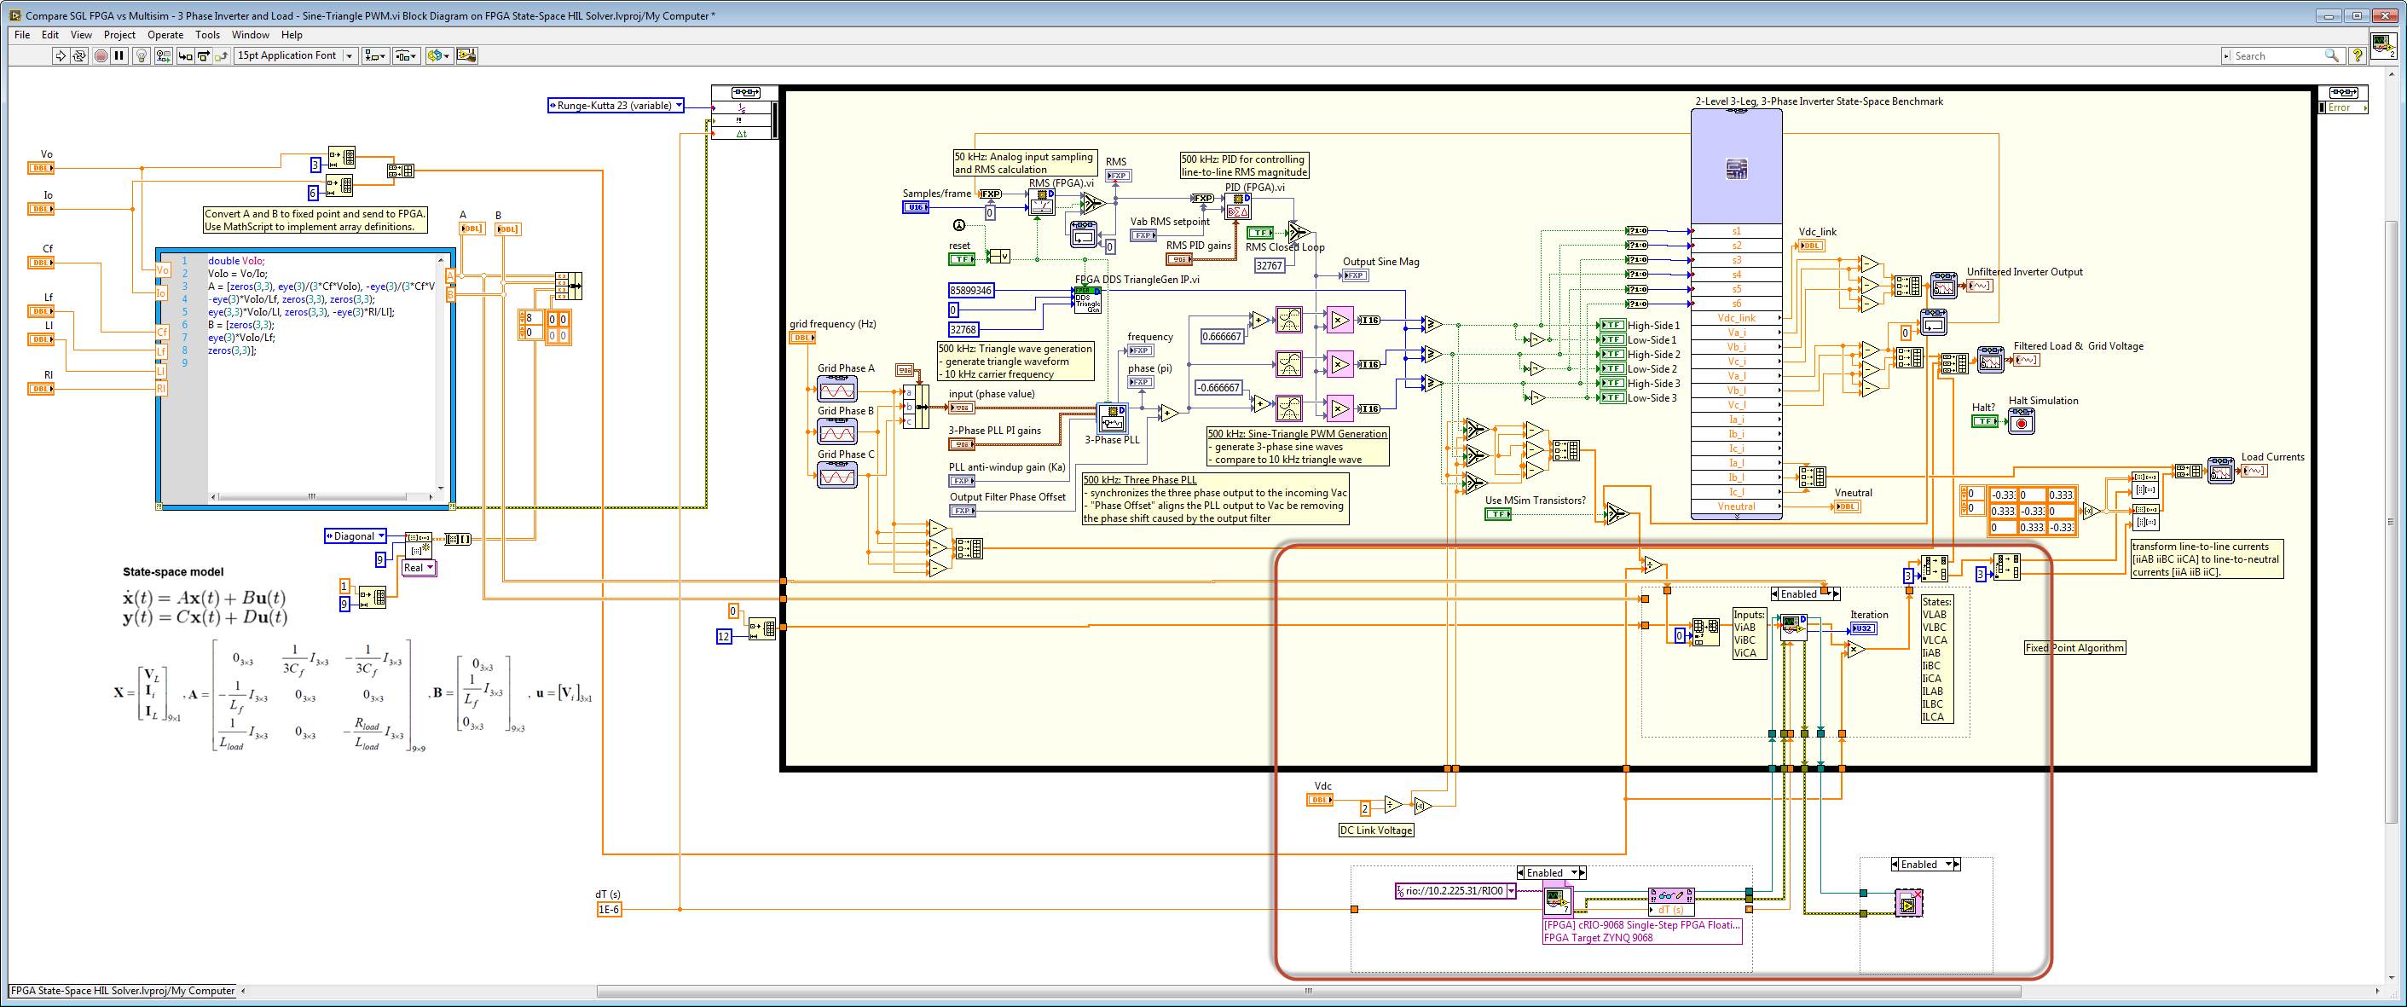
Task: Open the View menu
Action: pos(81,35)
